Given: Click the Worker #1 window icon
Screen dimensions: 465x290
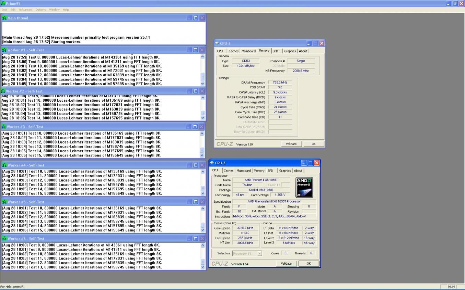Looking at the screenshot, I should click(x=4, y=50).
